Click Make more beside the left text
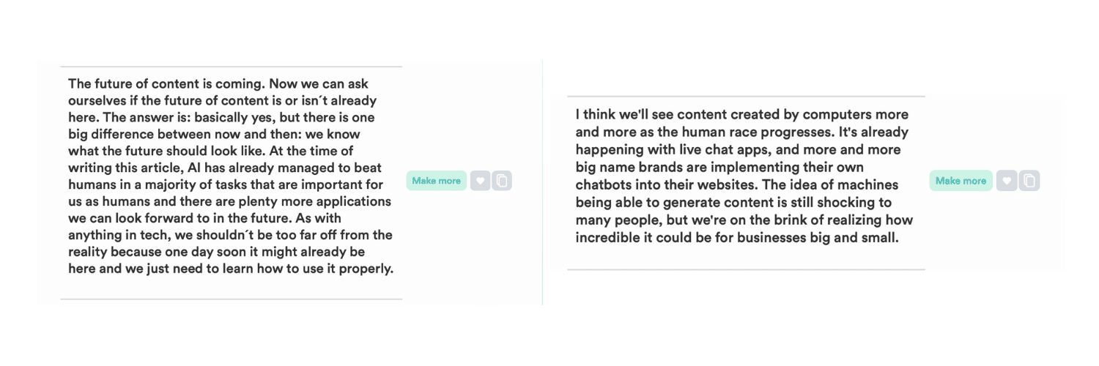 tap(436, 181)
